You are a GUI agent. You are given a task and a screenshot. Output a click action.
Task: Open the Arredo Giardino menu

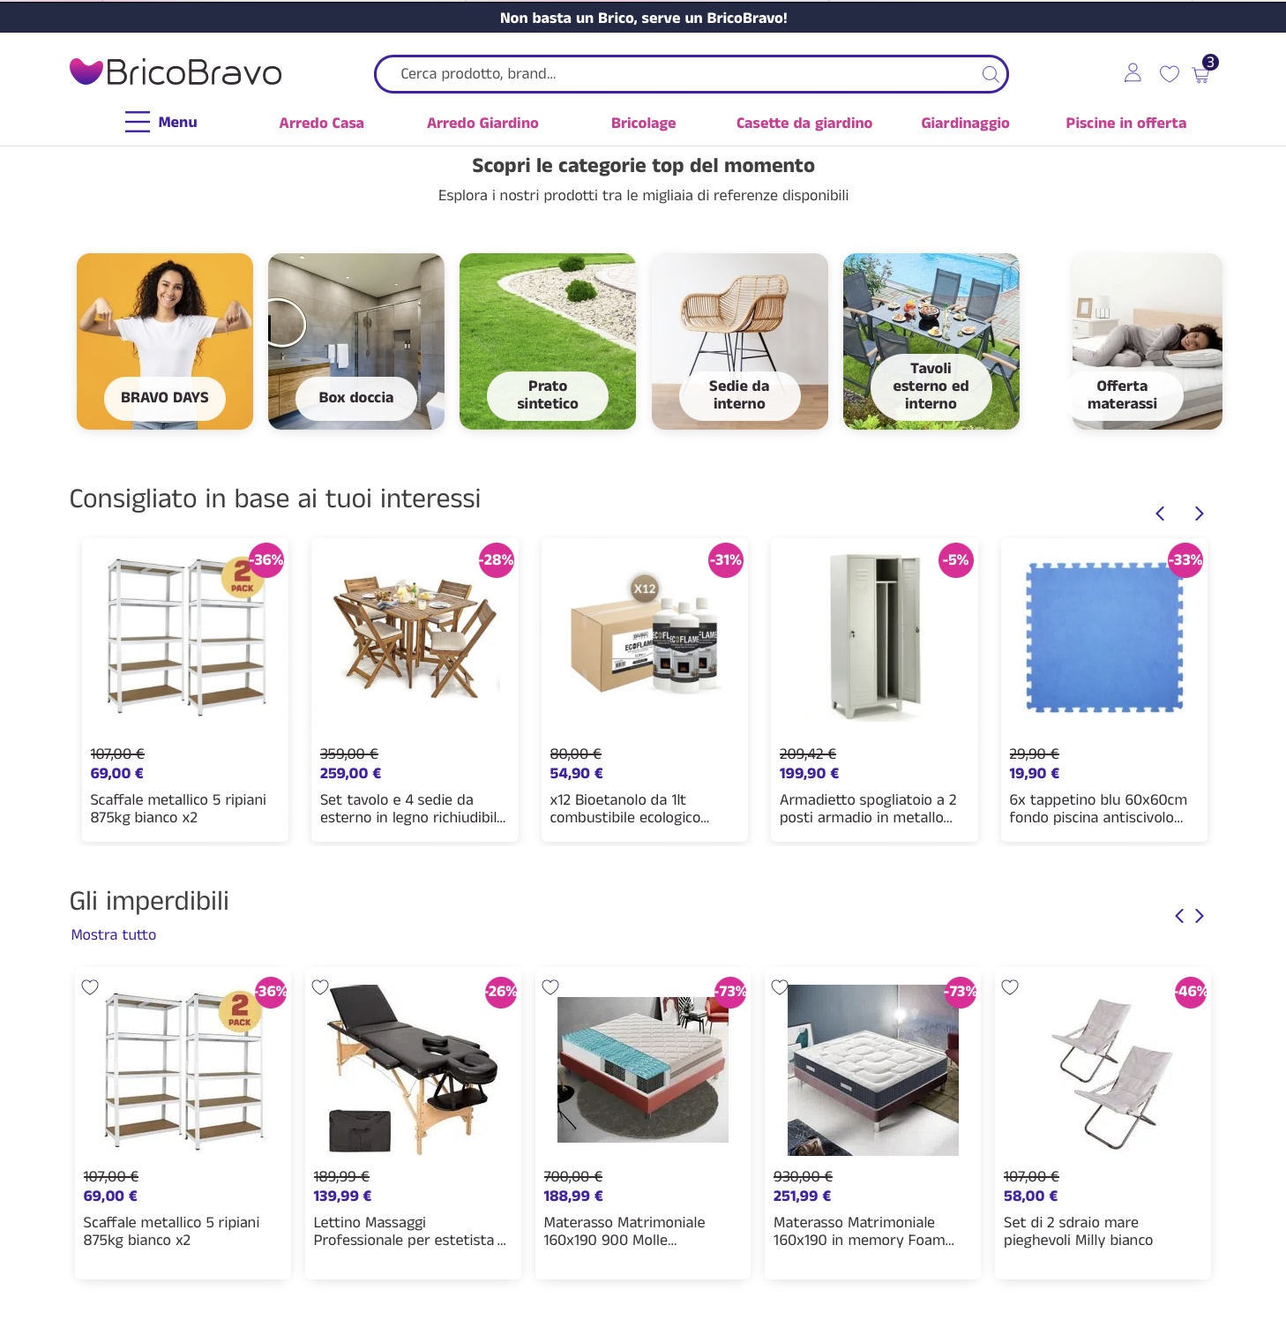coord(482,124)
